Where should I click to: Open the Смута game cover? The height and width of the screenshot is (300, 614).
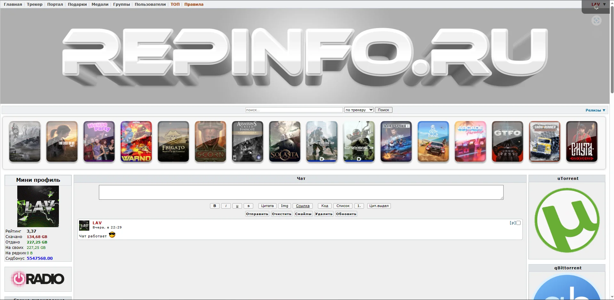[x=582, y=141]
